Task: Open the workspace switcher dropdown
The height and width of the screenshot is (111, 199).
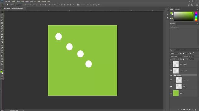Action: coord(193,5)
